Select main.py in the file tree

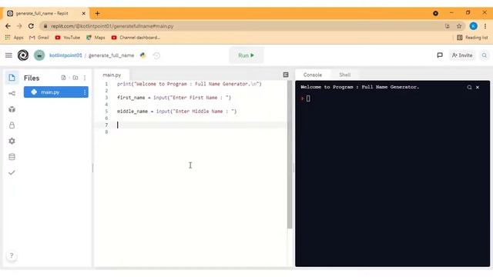(56, 92)
